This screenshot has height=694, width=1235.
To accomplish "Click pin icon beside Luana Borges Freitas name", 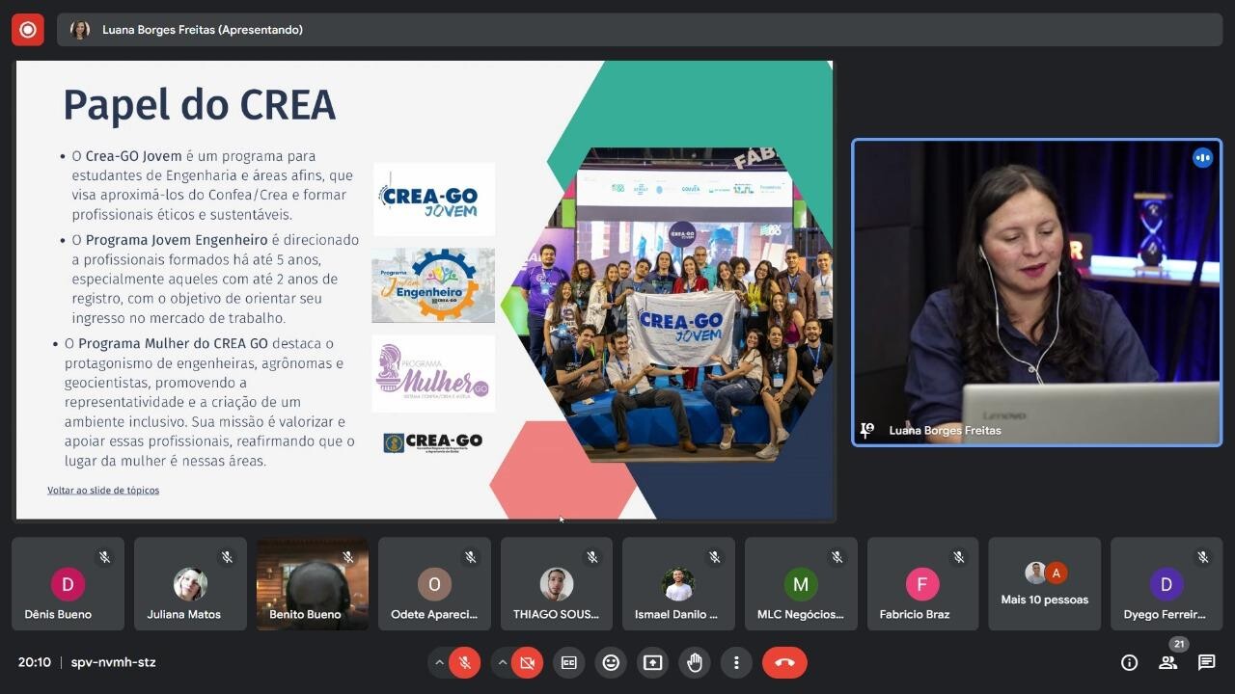I will click(867, 430).
